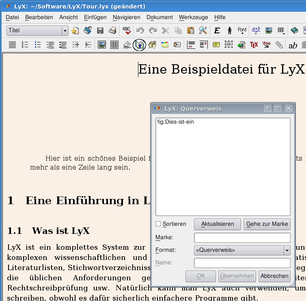Click the OK button in Querverweis dialog
This screenshot has height=301, width=306.
[200, 276]
